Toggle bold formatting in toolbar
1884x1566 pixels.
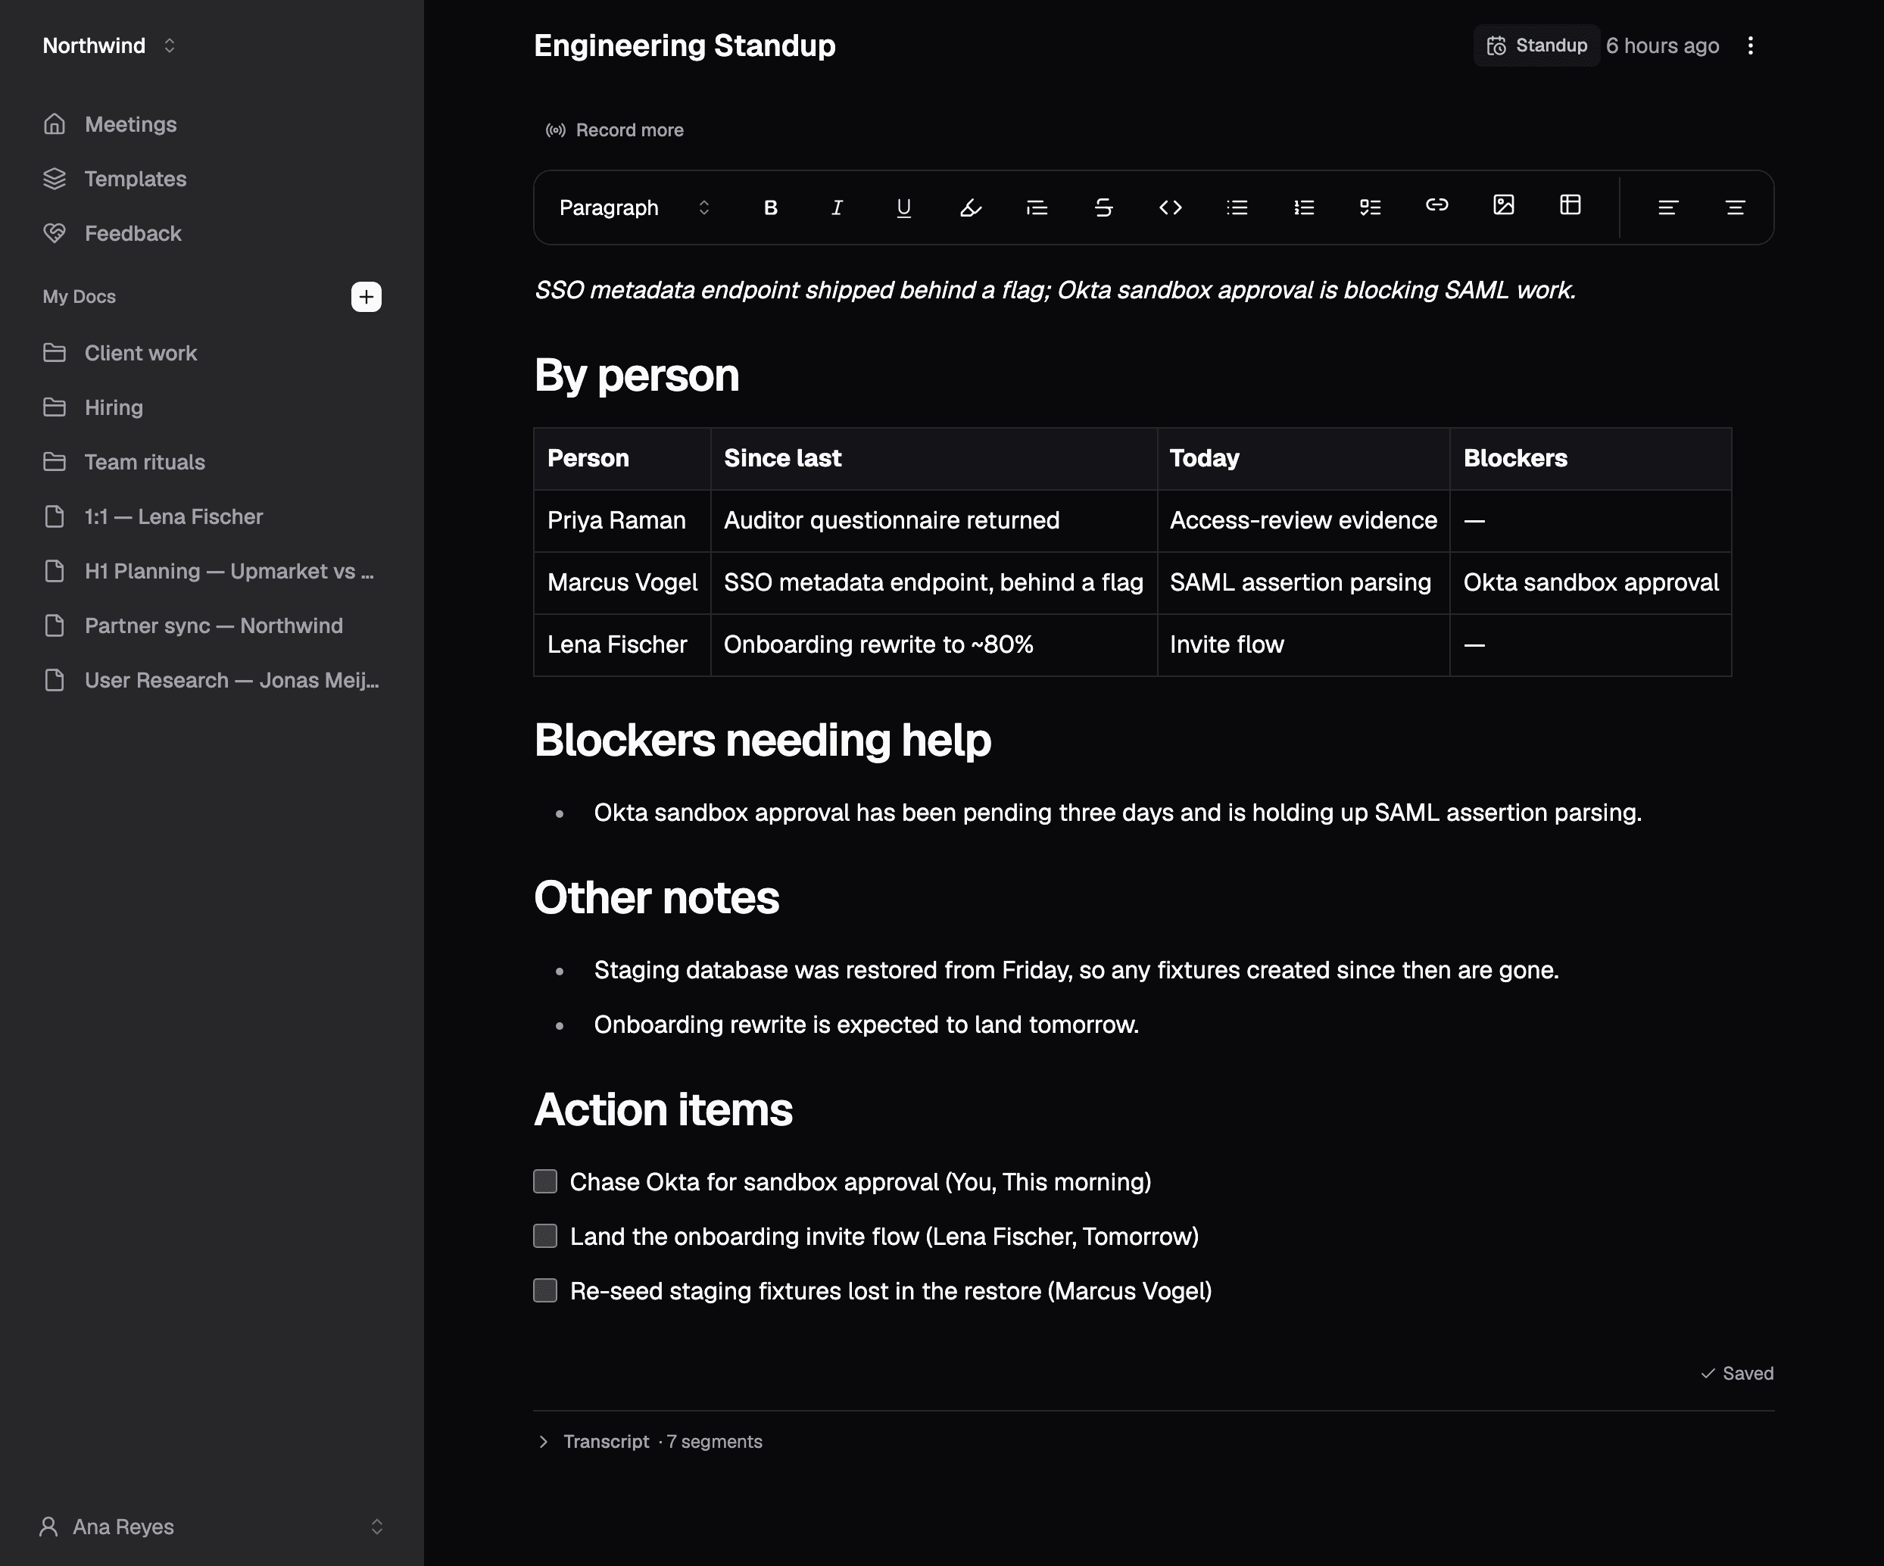coord(770,207)
